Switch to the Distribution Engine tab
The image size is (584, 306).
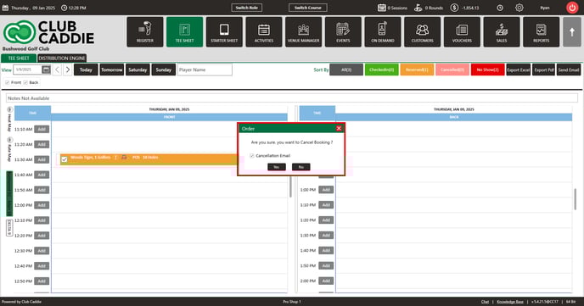[x=62, y=58]
